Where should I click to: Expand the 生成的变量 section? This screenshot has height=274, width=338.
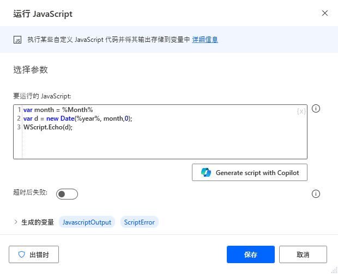[15, 222]
